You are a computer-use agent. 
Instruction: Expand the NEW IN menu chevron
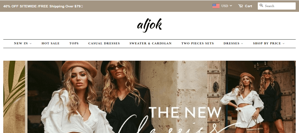[31, 43]
